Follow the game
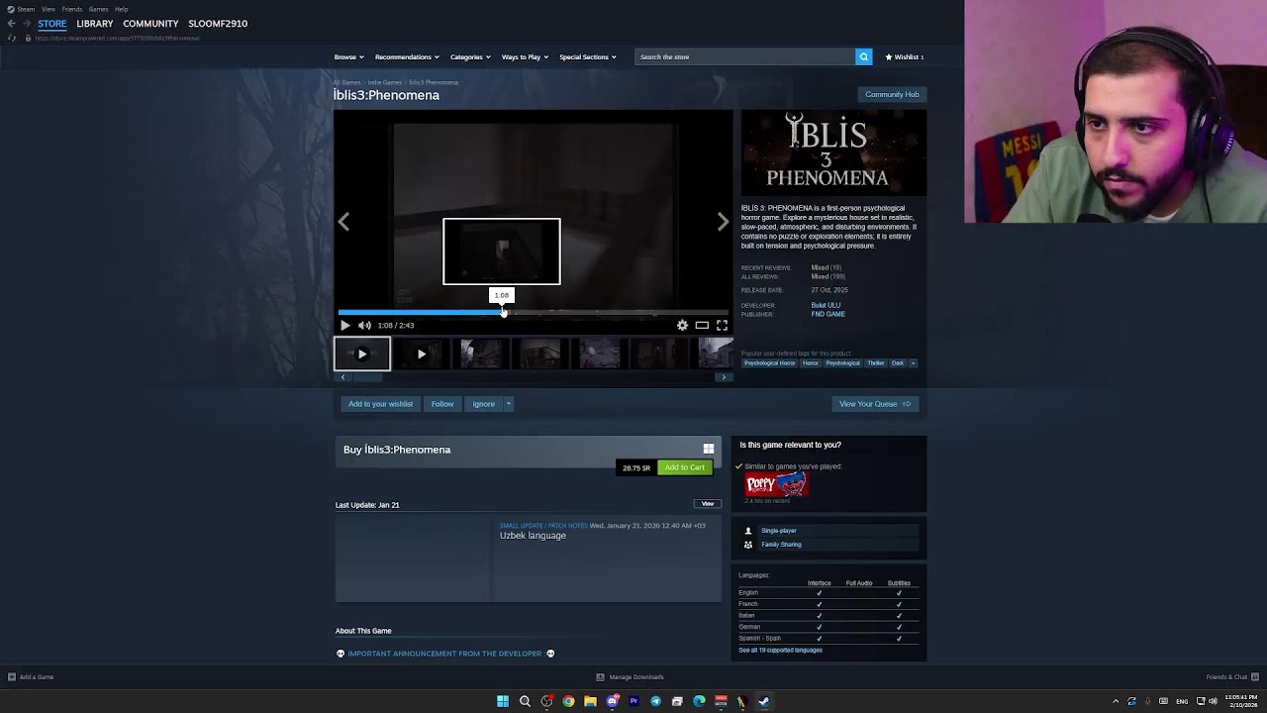Screen dimensions: 1267x713 pos(442,404)
